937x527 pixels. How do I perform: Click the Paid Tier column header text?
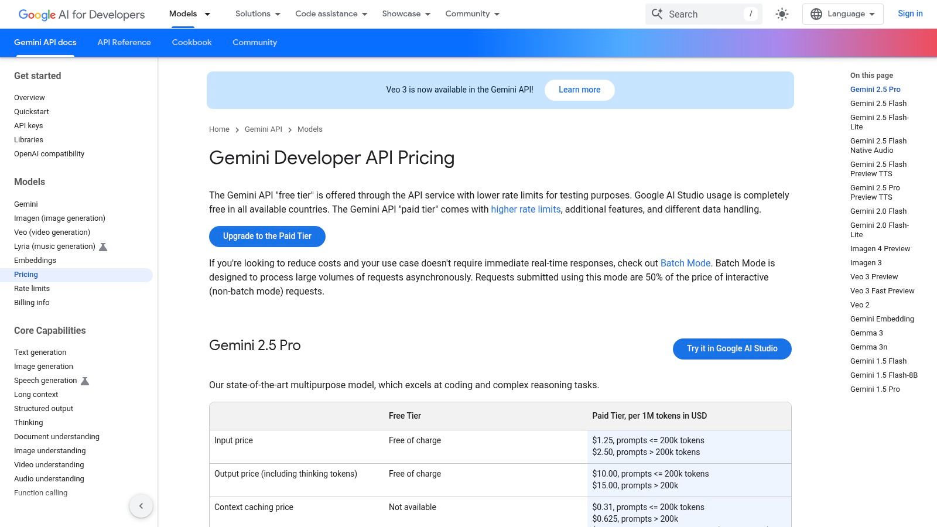(649, 416)
